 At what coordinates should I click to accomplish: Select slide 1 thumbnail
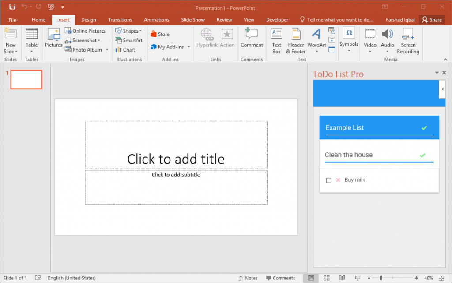(x=26, y=80)
